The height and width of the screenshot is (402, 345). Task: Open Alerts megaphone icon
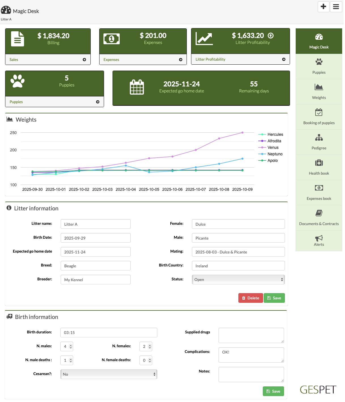point(319,238)
